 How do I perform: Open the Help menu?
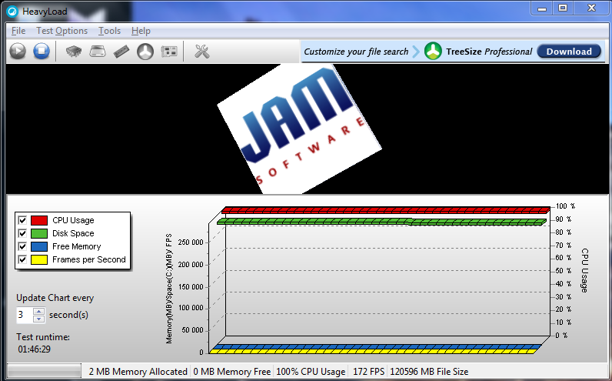[141, 31]
